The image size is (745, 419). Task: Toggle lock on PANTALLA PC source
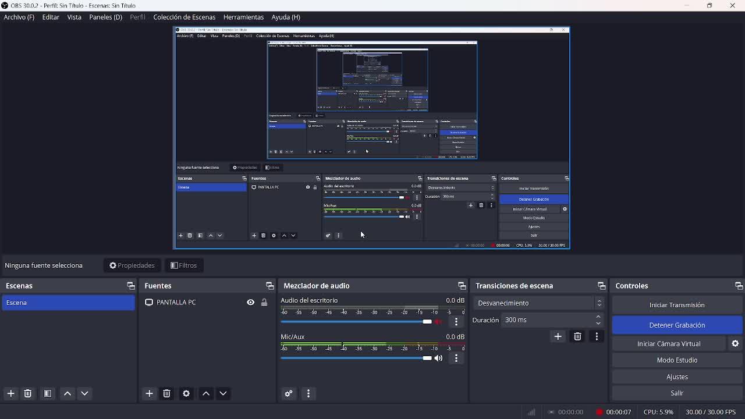[x=264, y=303]
